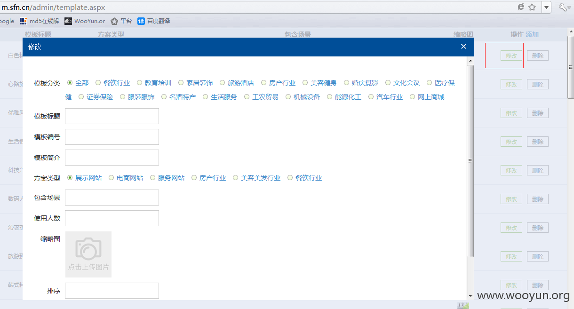This screenshot has width=574, height=309.
Task: Select 工农贸易 category radio
Action: tap(247, 97)
